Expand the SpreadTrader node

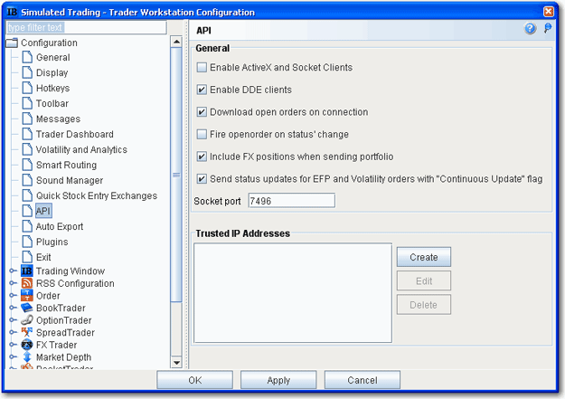point(13,332)
